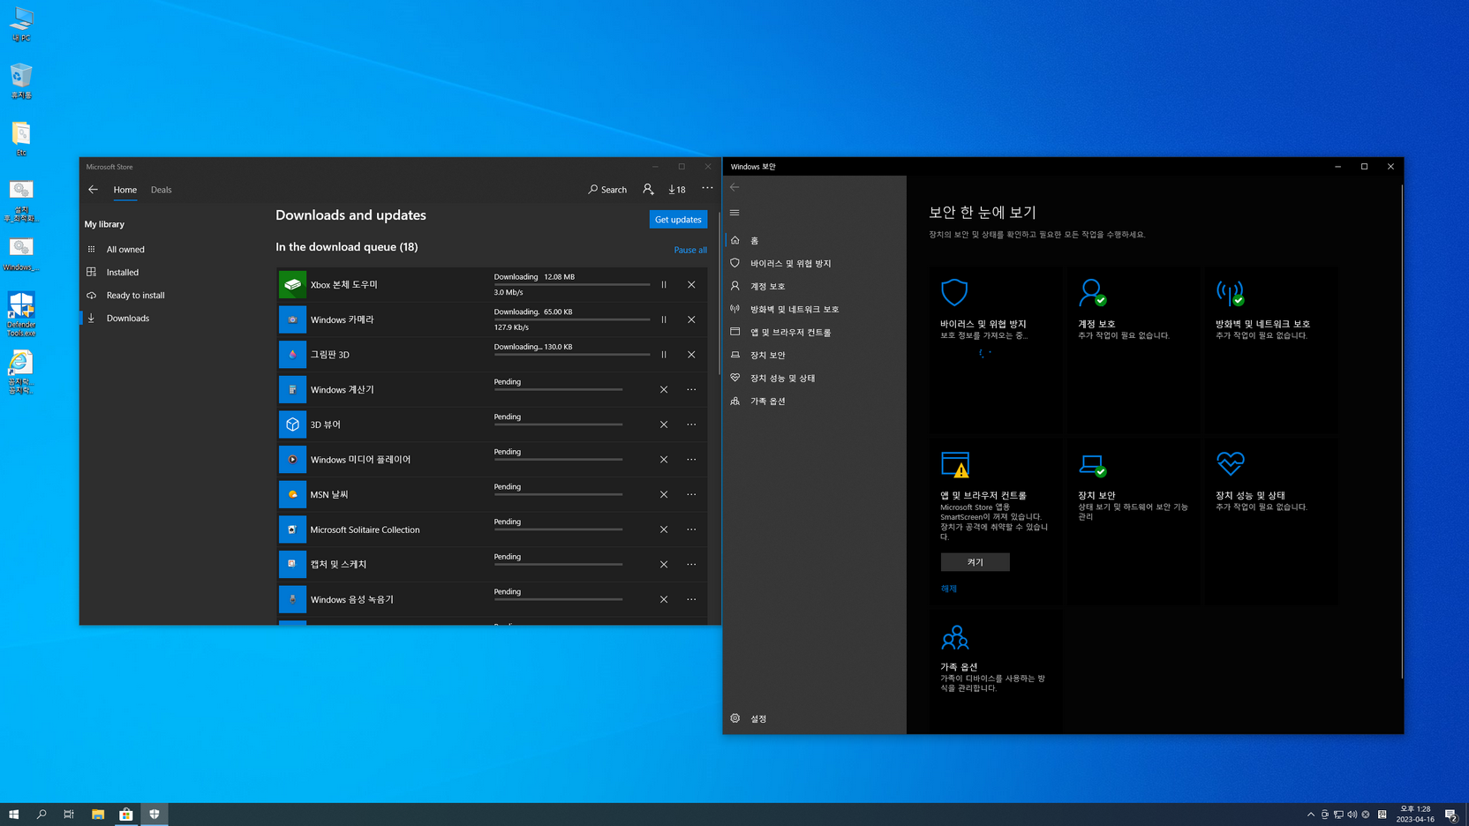This screenshot has height=826, width=1469.
Task: Click the 장치 보안 laptop tile icon
Action: click(x=1092, y=464)
